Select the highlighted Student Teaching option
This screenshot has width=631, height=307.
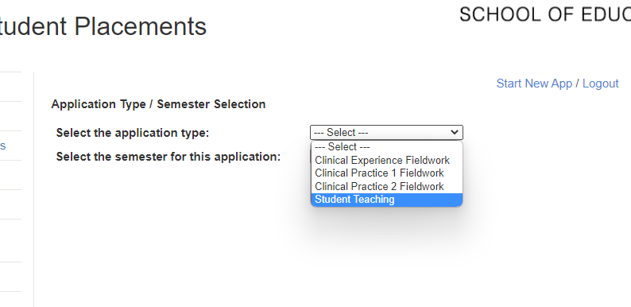click(x=387, y=200)
